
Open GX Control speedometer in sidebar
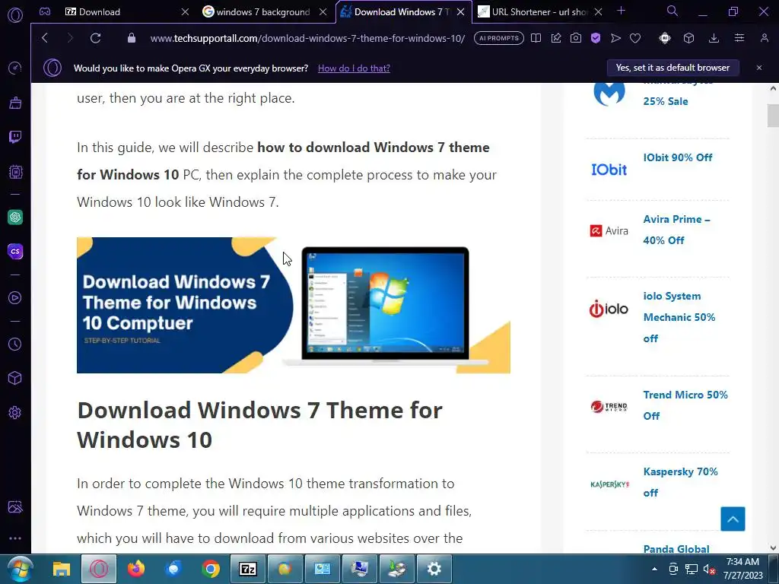(15, 68)
